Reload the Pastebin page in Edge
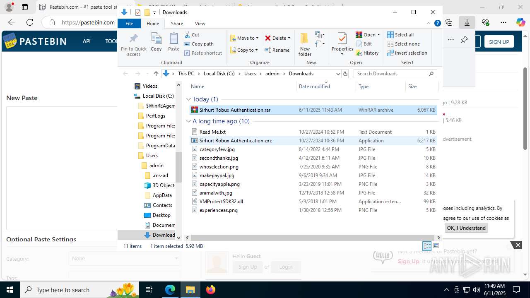Image resolution: width=530 pixels, height=298 pixels. click(x=30, y=22)
